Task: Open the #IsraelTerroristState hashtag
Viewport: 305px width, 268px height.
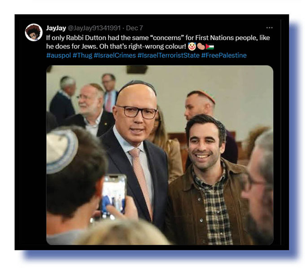Action: pos(169,55)
